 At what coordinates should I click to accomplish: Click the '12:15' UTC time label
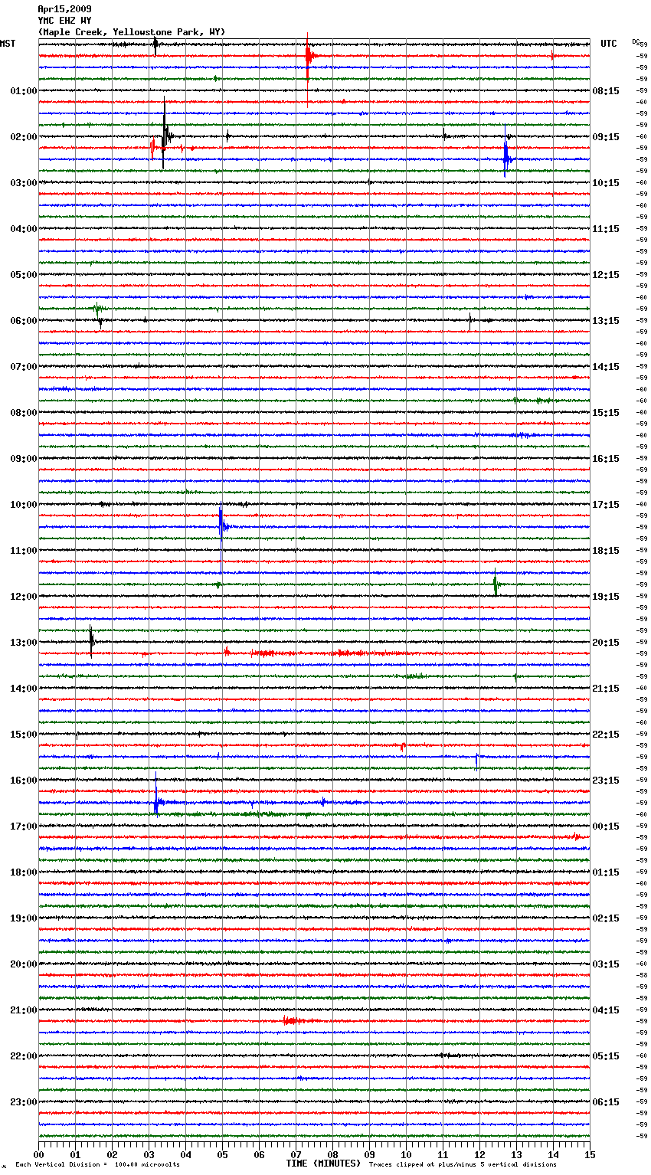(x=606, y=275)
